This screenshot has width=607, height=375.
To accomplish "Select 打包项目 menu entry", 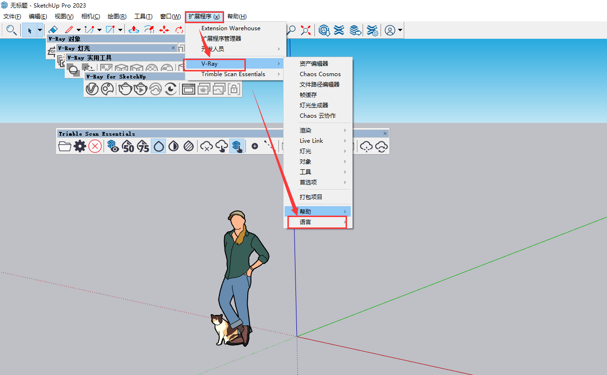I will click(x=318, y=197).
